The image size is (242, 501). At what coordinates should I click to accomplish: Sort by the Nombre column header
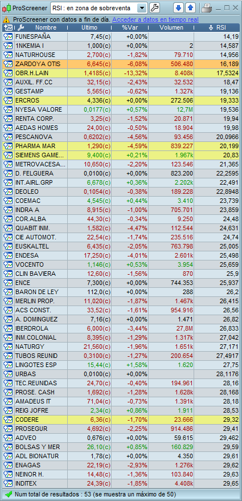(x=46, y=28)
